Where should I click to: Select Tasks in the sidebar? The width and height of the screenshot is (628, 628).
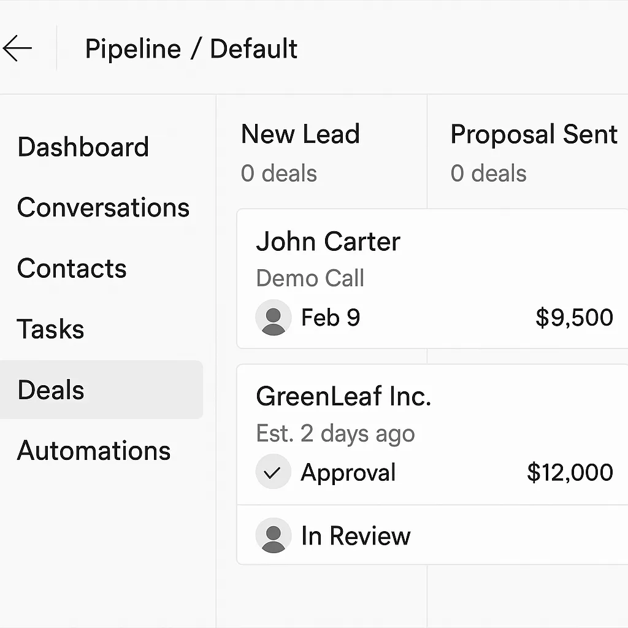click(50, 329)
